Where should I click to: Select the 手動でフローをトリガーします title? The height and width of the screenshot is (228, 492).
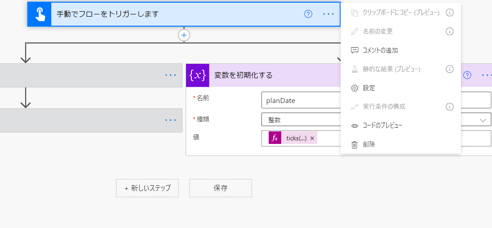108,14
